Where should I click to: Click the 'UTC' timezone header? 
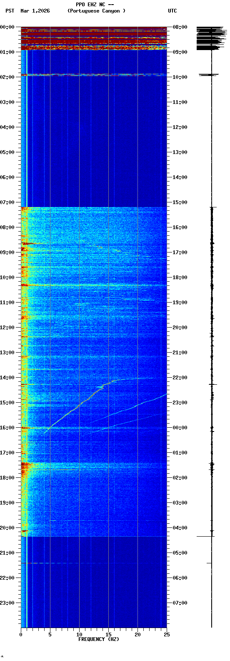(x=172, y=11)
